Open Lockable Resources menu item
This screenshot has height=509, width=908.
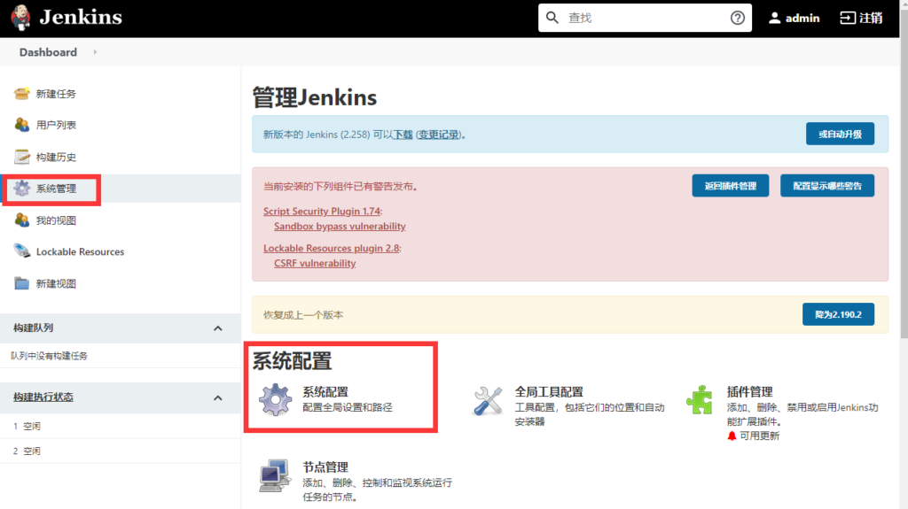[x=80, y=251]
